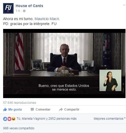Click the post privacy gear icon
The height and width of the screenshot is (133, 126).
(24, 11)
